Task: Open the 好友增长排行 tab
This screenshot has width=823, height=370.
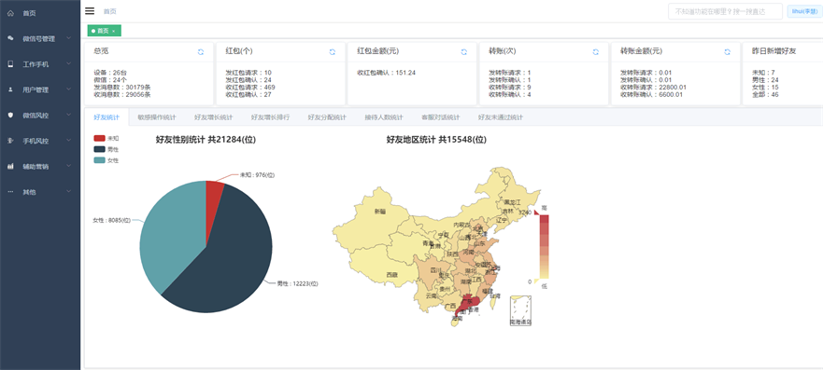Action: 270,117
